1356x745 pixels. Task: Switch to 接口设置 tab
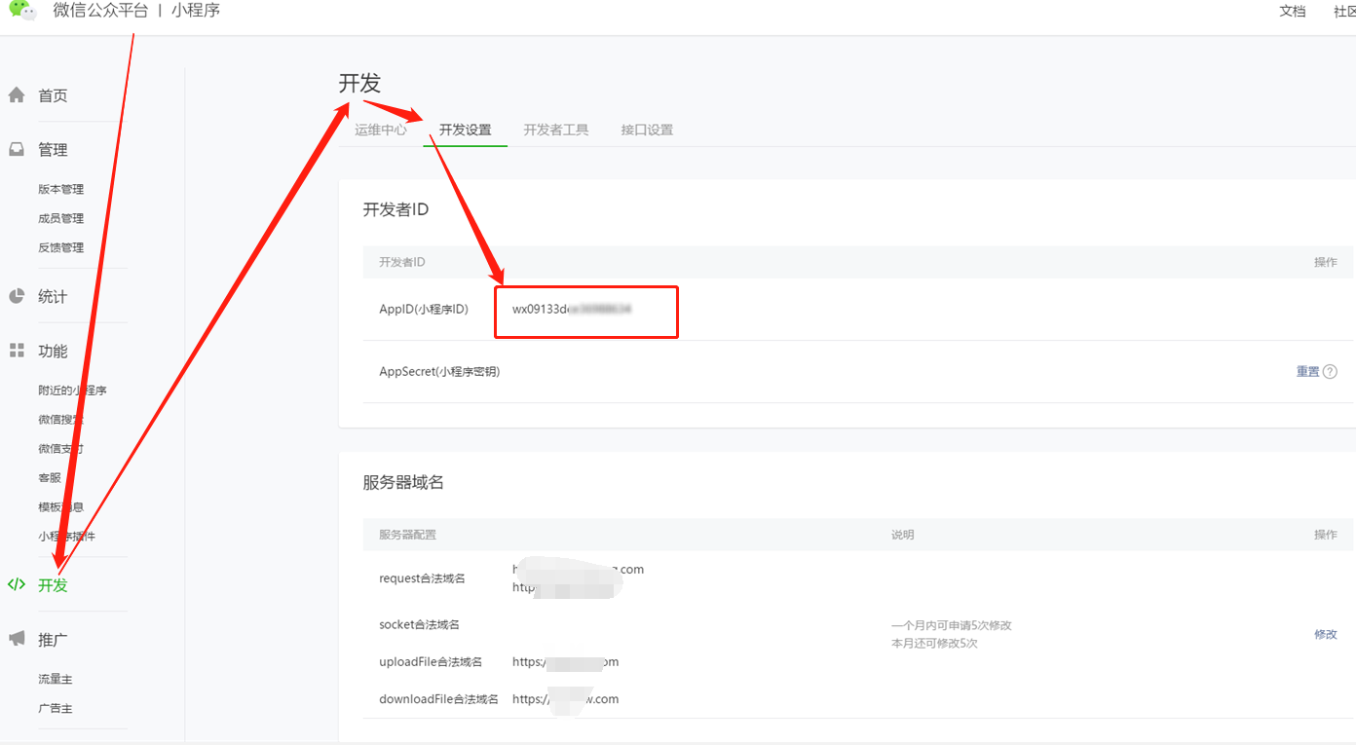[x=647, y=130]
